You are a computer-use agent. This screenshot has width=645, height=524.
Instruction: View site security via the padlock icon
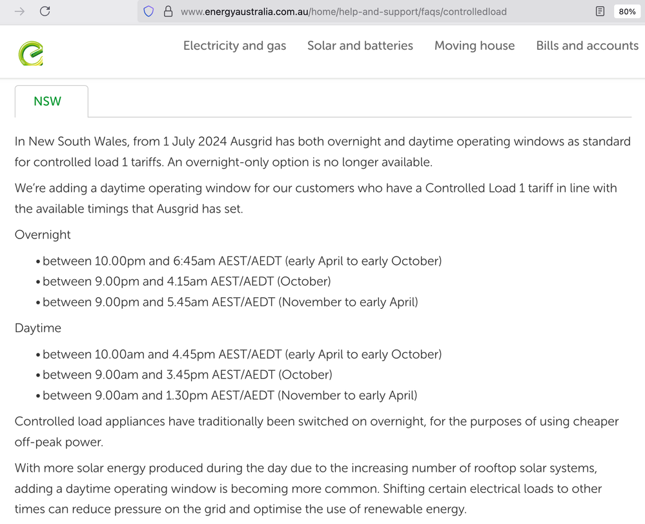coord(169,11)
